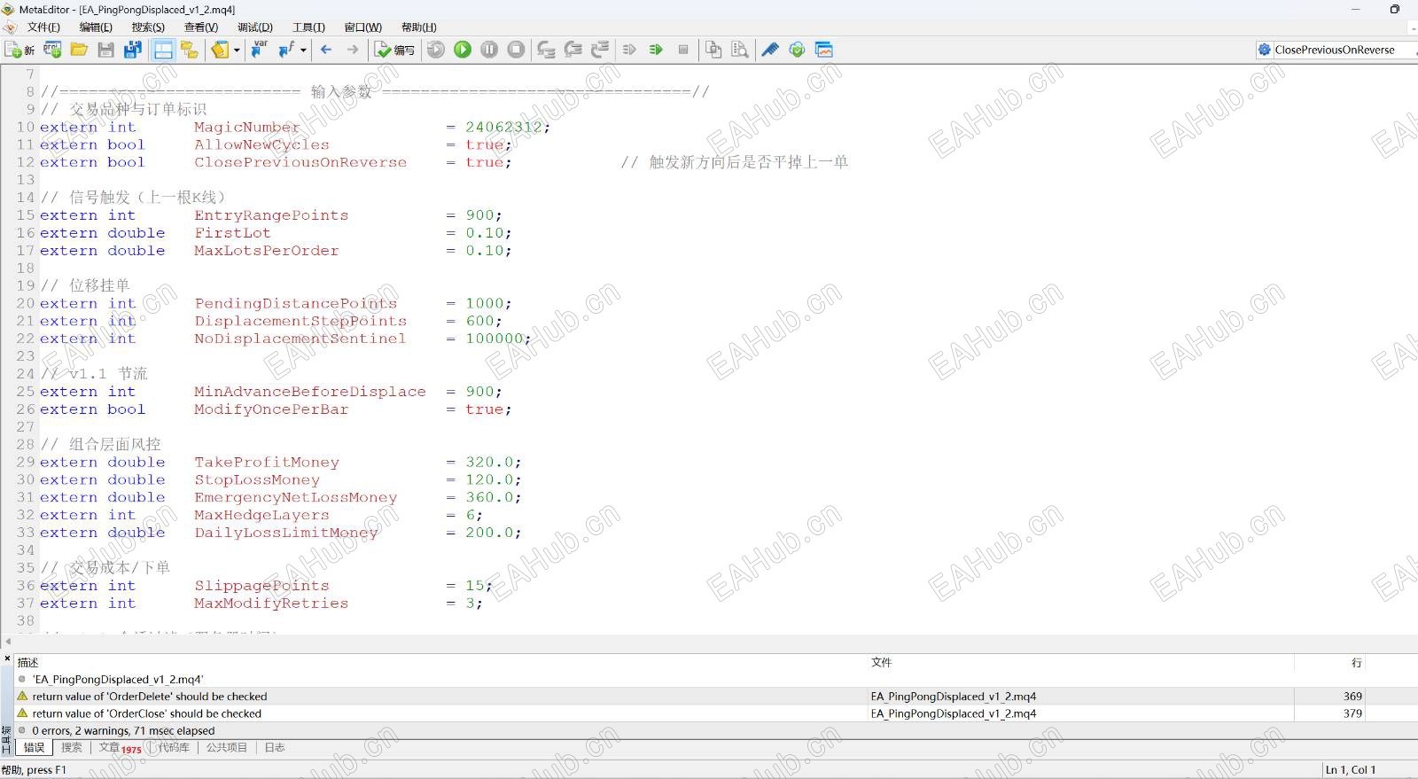Switch to the 错误 tab
This screenshot has height=779, width=1418.
[x=35, y=747]
